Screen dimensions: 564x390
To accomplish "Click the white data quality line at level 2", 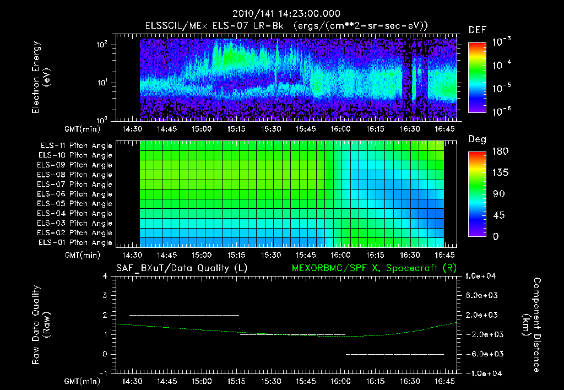I will coord(184,315).
